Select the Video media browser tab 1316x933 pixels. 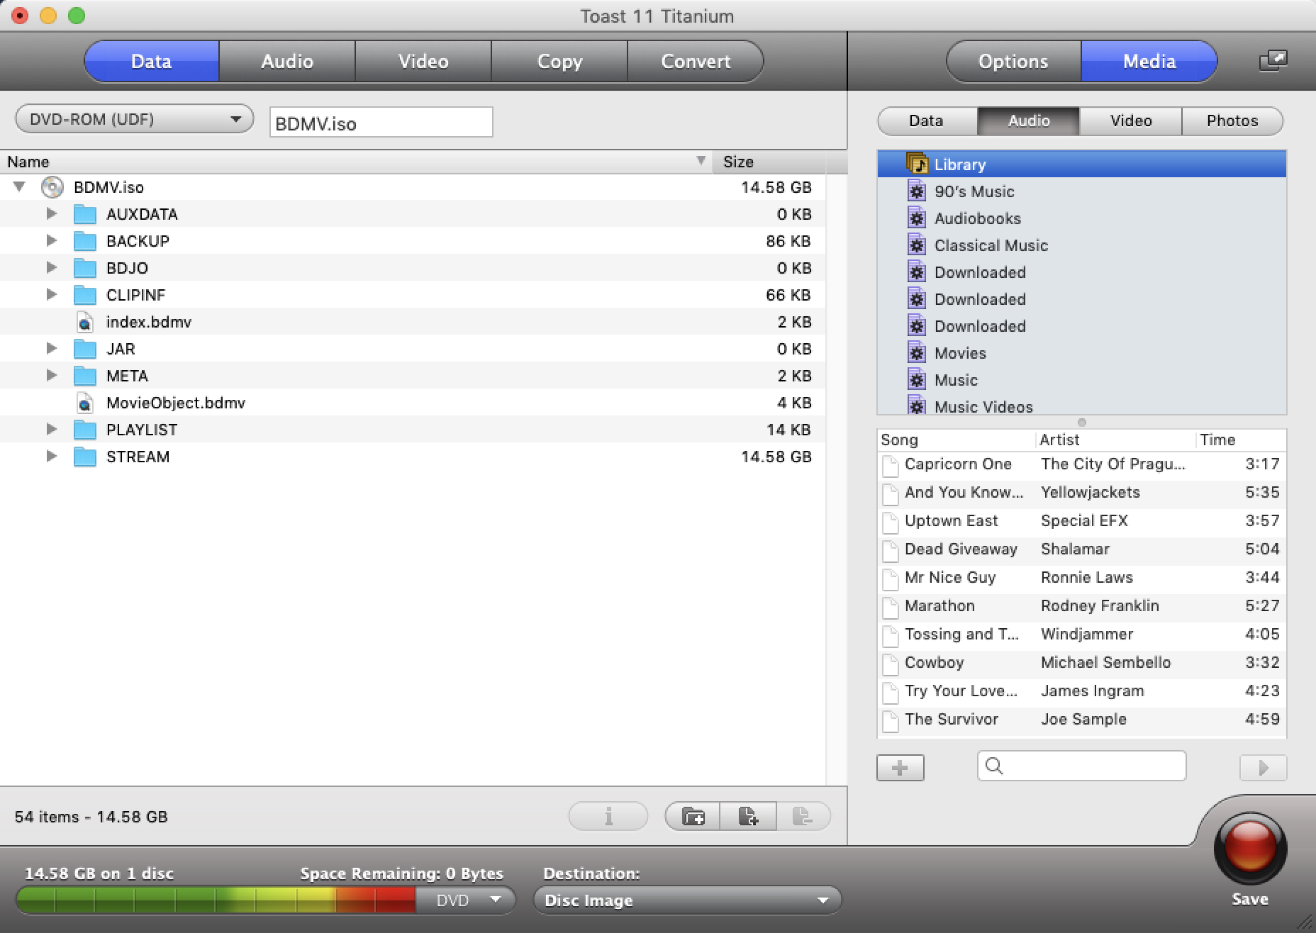(x=1131, y=121)
